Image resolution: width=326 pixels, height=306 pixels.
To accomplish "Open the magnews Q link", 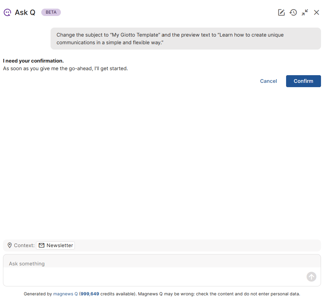I will (65, 294).
